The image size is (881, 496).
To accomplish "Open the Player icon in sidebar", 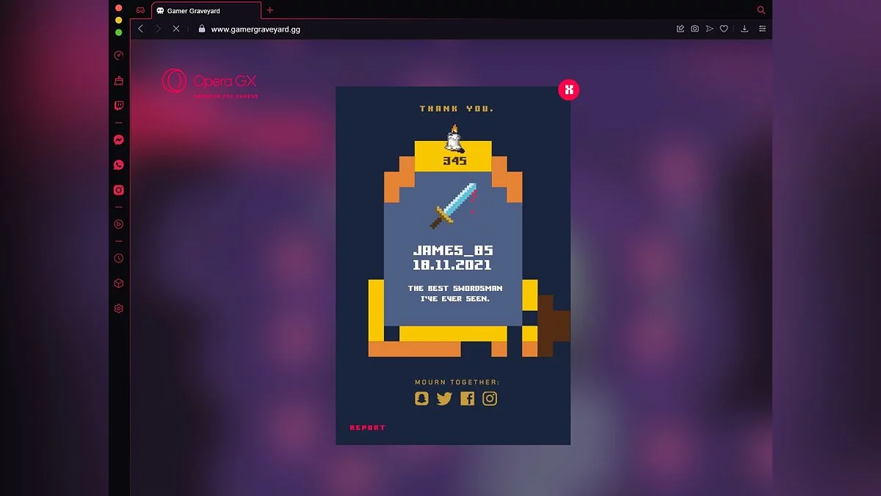I will 119,224.
